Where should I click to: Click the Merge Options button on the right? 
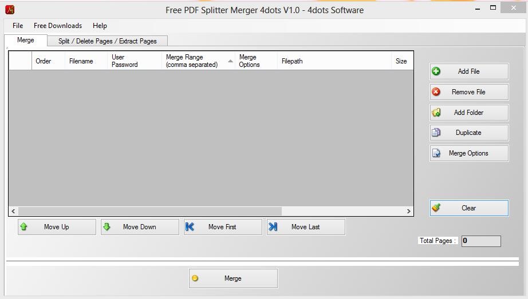pyautogui.click(x=469, y=153)
